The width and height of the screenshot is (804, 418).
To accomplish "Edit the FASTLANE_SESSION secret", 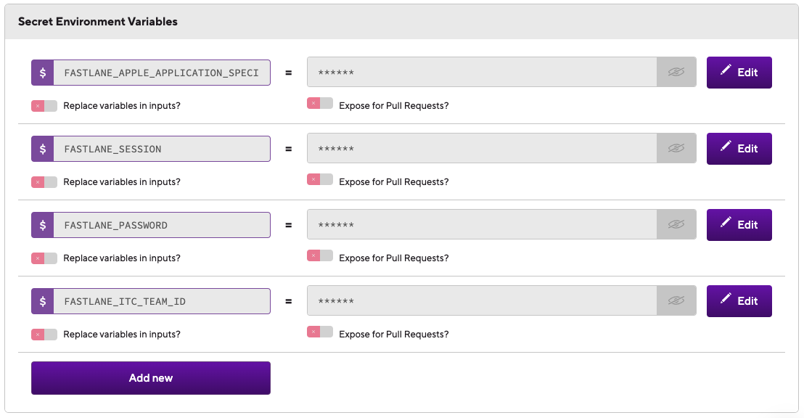I will (739, 149).
